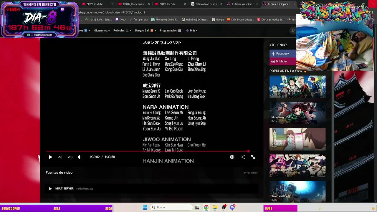The image size is (377, 212).
Task: Expand the Más dropdown menu
Action: (192, 31)
